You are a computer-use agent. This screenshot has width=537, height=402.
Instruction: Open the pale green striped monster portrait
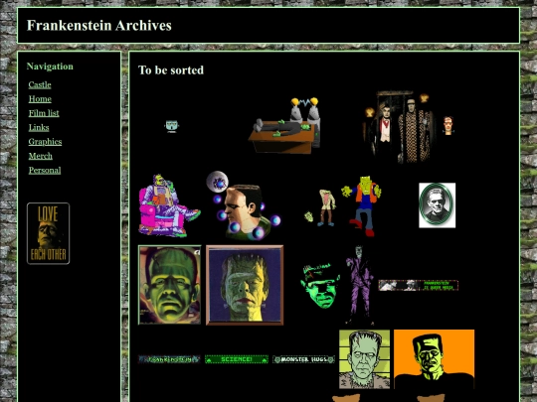364,359
